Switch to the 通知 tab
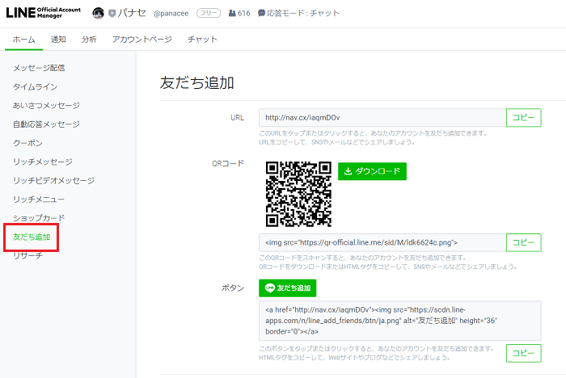Viewport: 566px width, 378px height. coord(58,40)
